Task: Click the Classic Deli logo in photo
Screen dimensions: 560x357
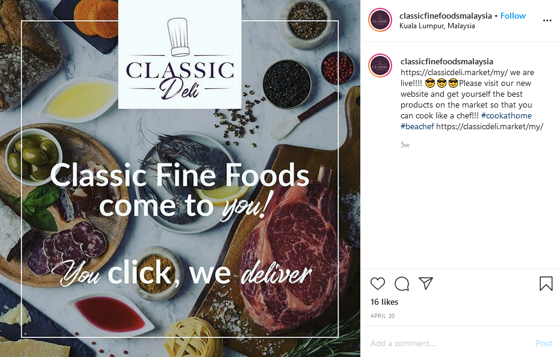Action: [x=180, y=54]
